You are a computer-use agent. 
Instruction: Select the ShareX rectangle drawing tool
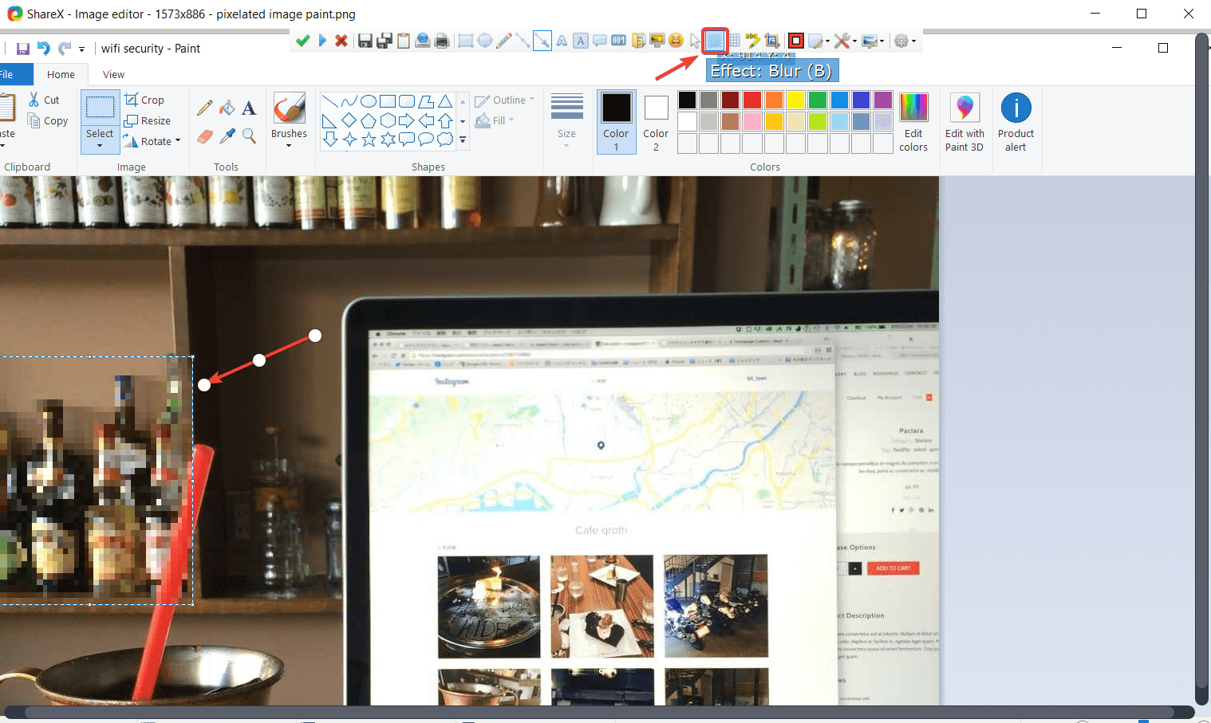point(465,41)
